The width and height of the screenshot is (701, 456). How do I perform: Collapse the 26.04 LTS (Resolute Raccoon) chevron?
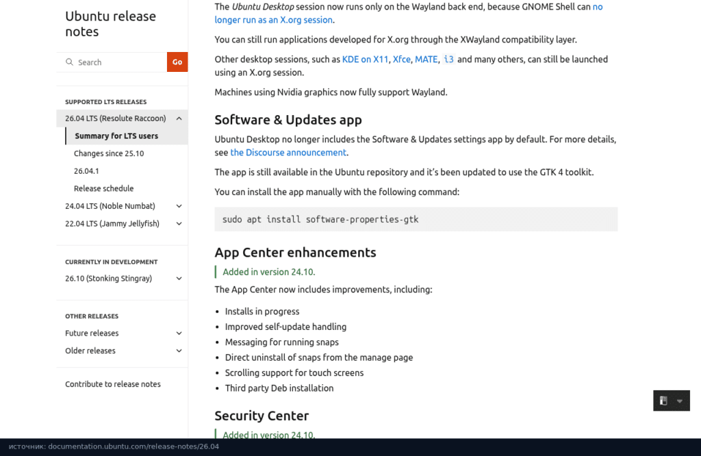179,118
